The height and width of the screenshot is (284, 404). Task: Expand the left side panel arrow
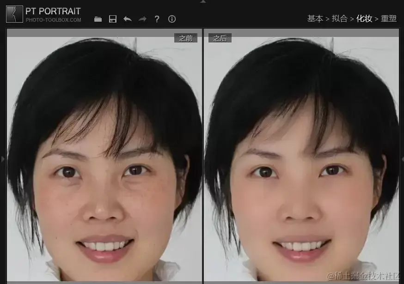[x=3, y=159]
